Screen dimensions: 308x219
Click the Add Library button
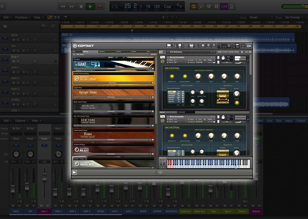click(80, 54)
